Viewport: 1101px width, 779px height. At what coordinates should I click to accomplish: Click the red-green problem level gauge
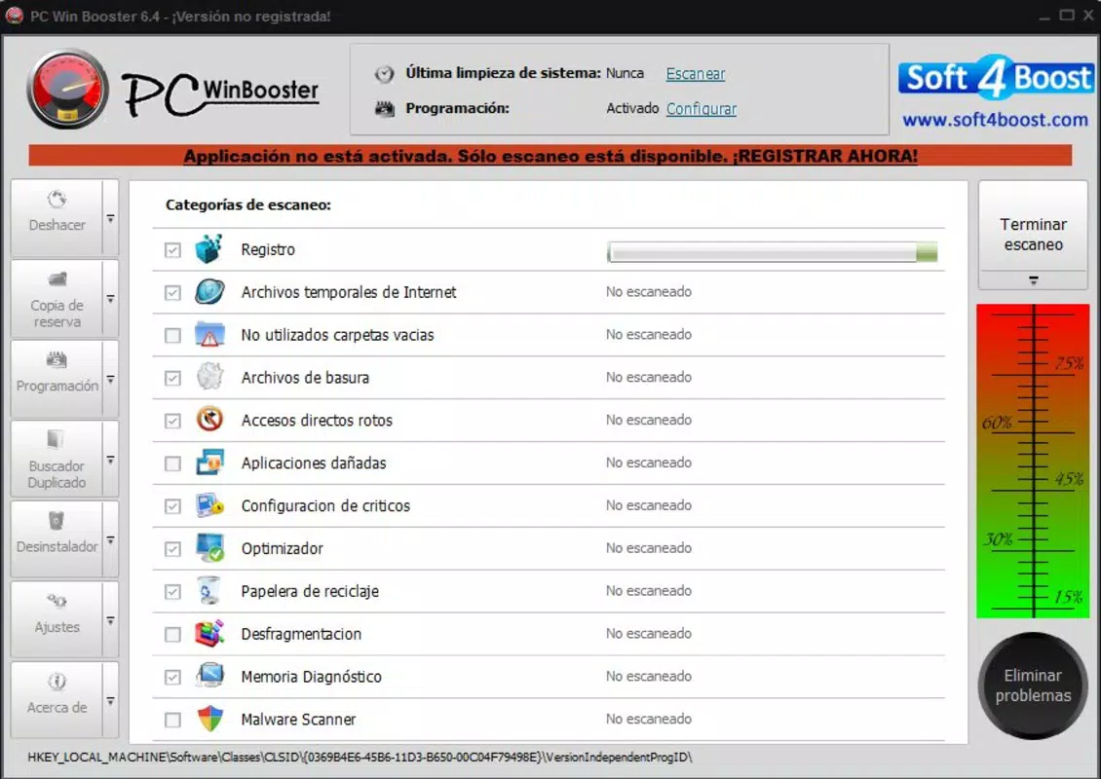click(x=1033, y=462)
